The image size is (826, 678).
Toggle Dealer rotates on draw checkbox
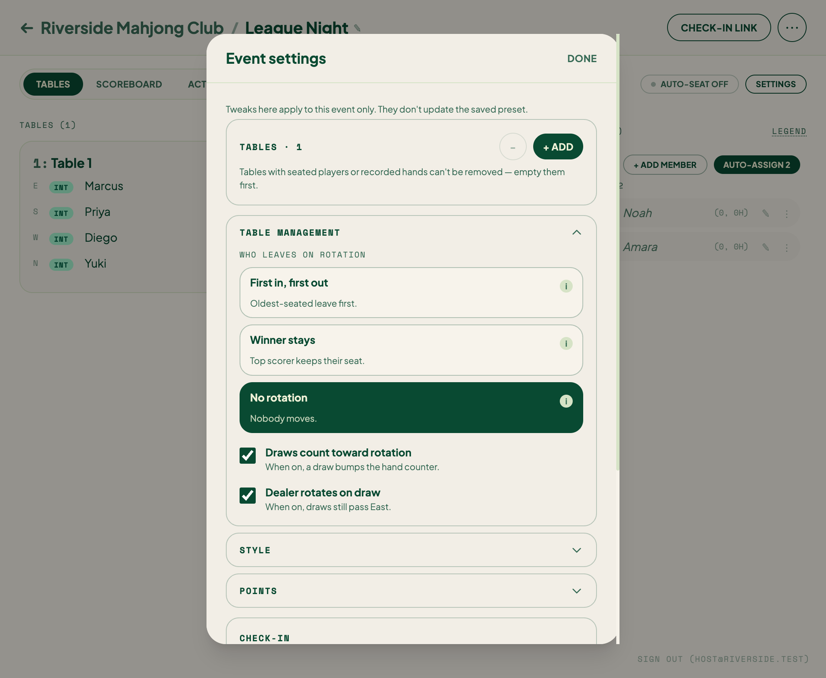pyautogui.click(x=248, y=496)
